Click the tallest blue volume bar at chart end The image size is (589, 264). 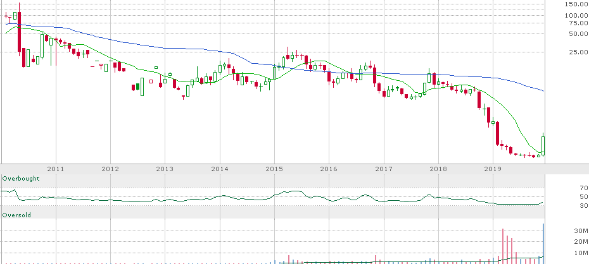[x=543, y=244]
